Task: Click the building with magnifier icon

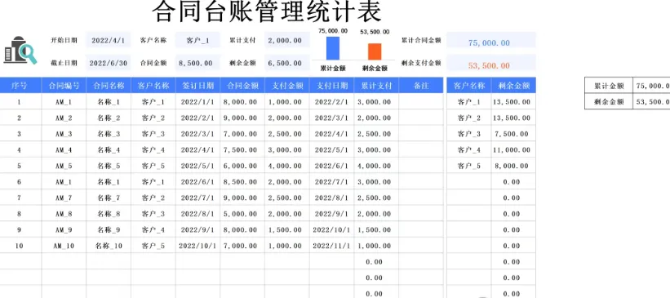Action: tap(20, 51)
